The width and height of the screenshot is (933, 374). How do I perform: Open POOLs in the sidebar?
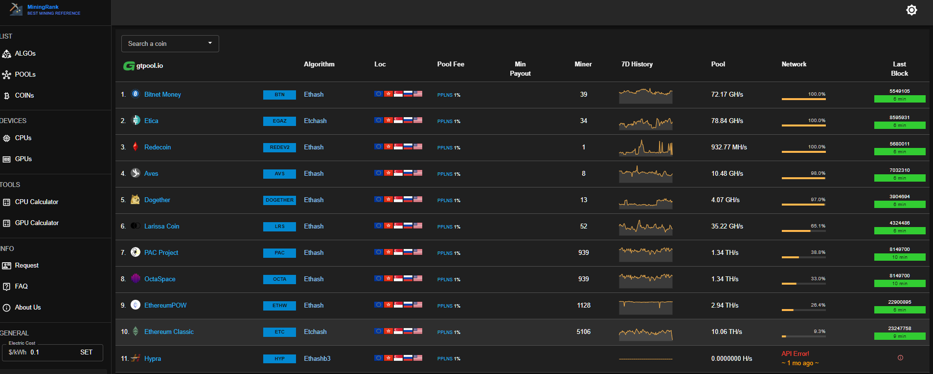click(x=25, y=75)
